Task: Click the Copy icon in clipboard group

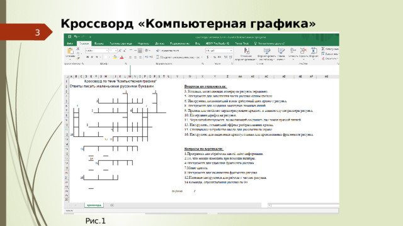Action: 78,53
